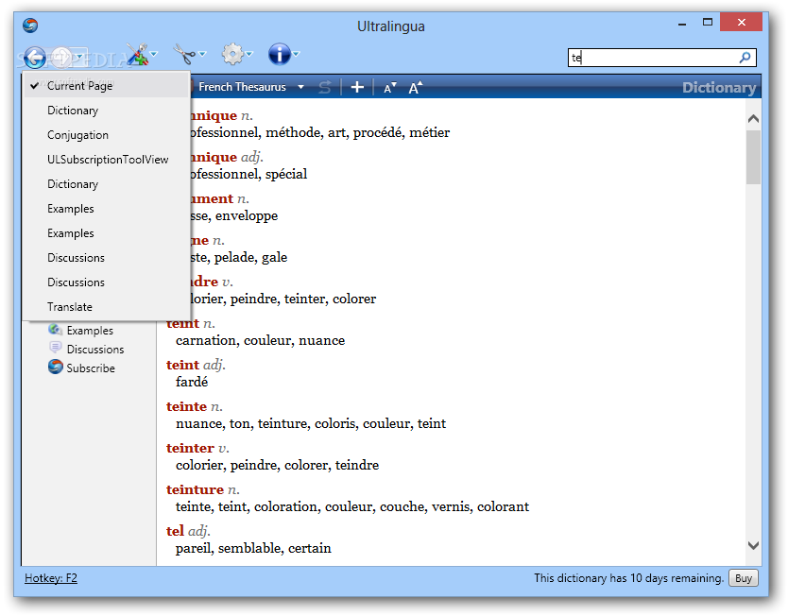Viewport: 788px width, 616px height.
Task: Click the headword "teinter"
Action: click(190, 448)
